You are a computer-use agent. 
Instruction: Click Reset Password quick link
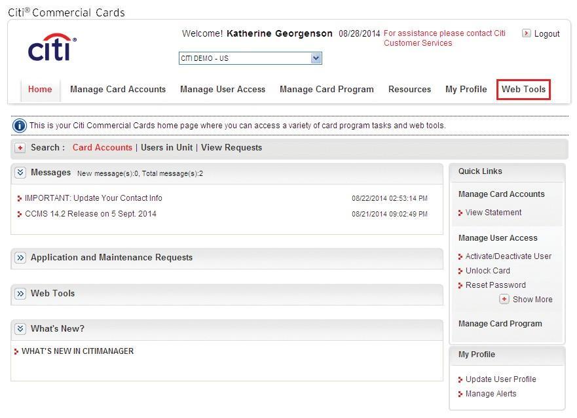click(x=496, y=285)
